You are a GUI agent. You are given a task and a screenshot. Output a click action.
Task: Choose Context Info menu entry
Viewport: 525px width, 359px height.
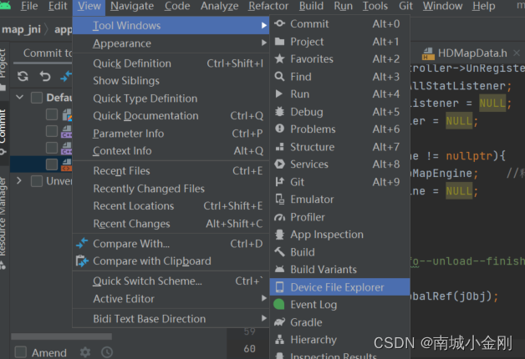[x=171, y=151]
